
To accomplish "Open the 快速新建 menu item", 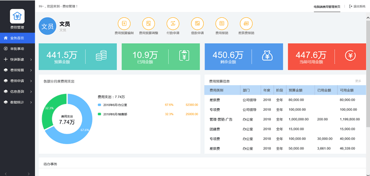I will pyautogui.click(x=17, y=59).
